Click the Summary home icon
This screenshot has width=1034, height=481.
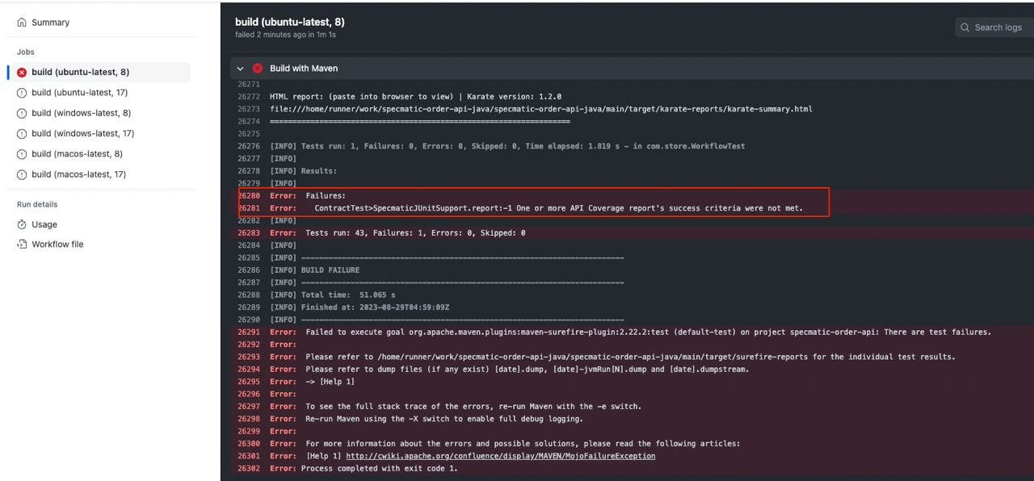point(22,23)
